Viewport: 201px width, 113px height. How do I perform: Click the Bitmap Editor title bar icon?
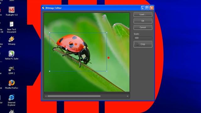click(43, 8)
